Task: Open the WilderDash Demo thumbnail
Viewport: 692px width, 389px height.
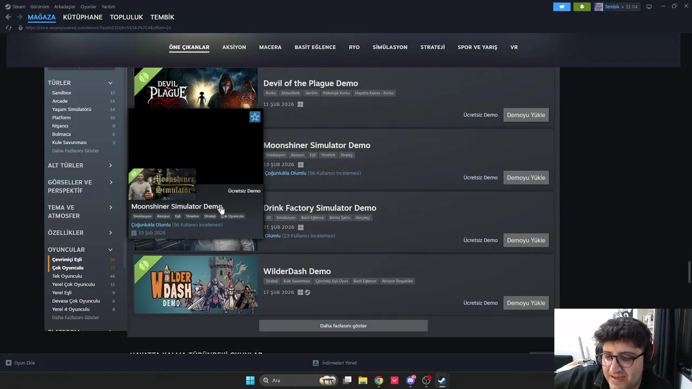Action: click(x=196, y=285)
